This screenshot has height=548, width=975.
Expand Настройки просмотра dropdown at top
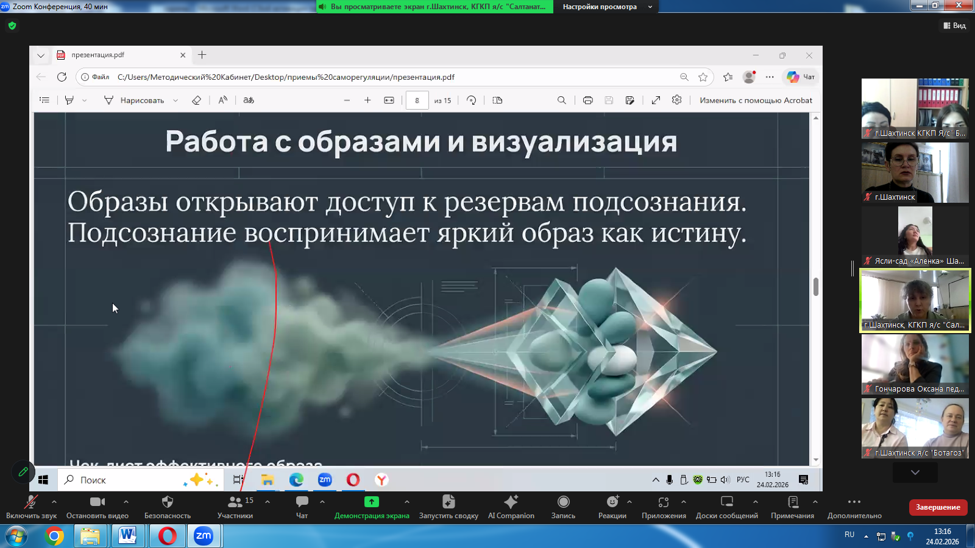click(x=606, y=7)
